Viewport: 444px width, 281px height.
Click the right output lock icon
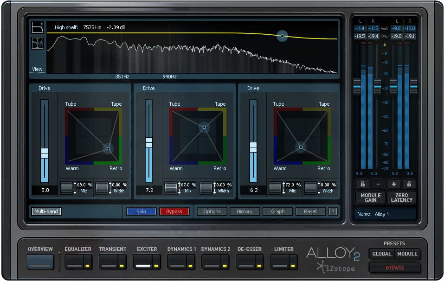pyautogui.click(x=409, y=184)
